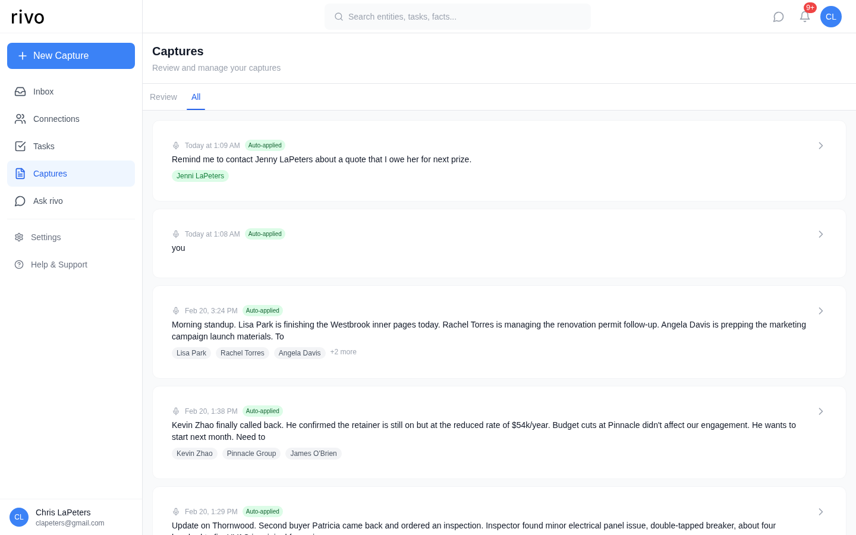Expand the morning standup capture with chevron

[x=821, y=311]
